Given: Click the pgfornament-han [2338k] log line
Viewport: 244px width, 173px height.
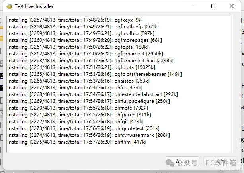Looking at the screenshot, I should 90,61.
